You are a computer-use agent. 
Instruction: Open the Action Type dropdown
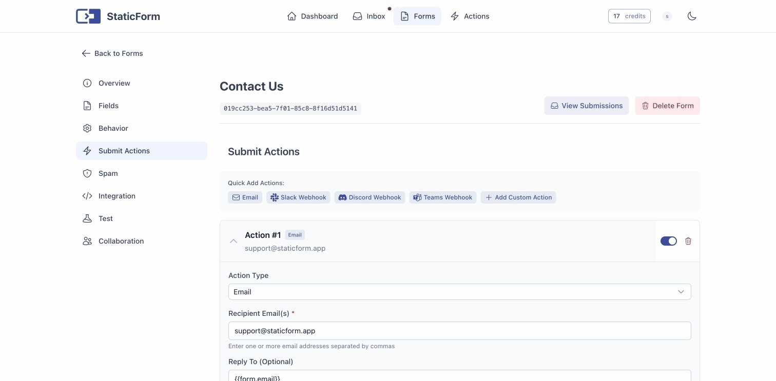[459, 292]
